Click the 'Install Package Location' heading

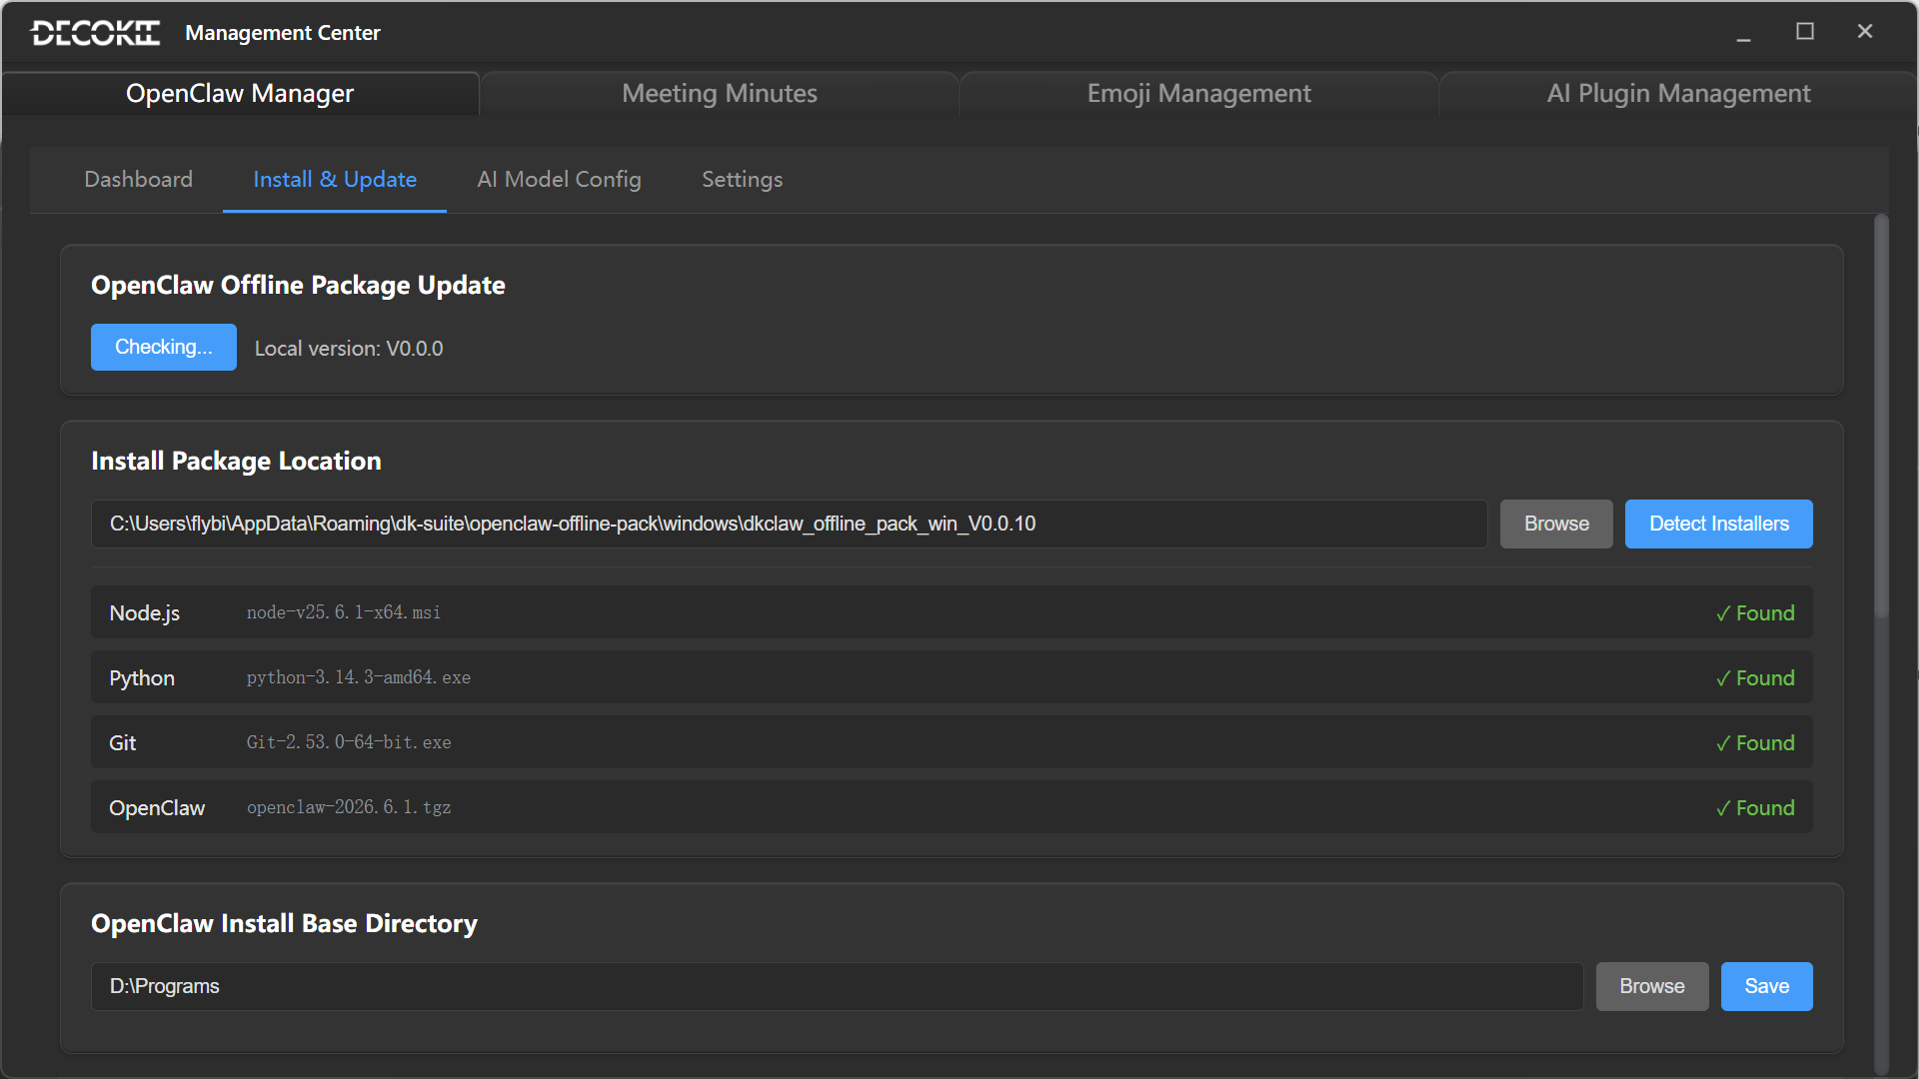pyautogui.click(x=236, y=461)
